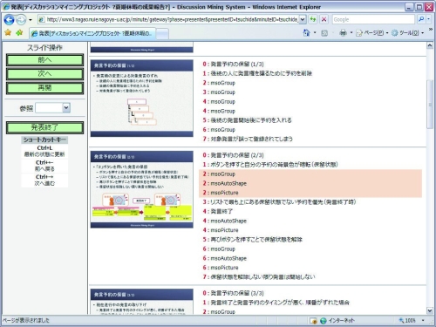Open the ツール(O) menu
Screen dimensions: 436x327
[407, 33]
